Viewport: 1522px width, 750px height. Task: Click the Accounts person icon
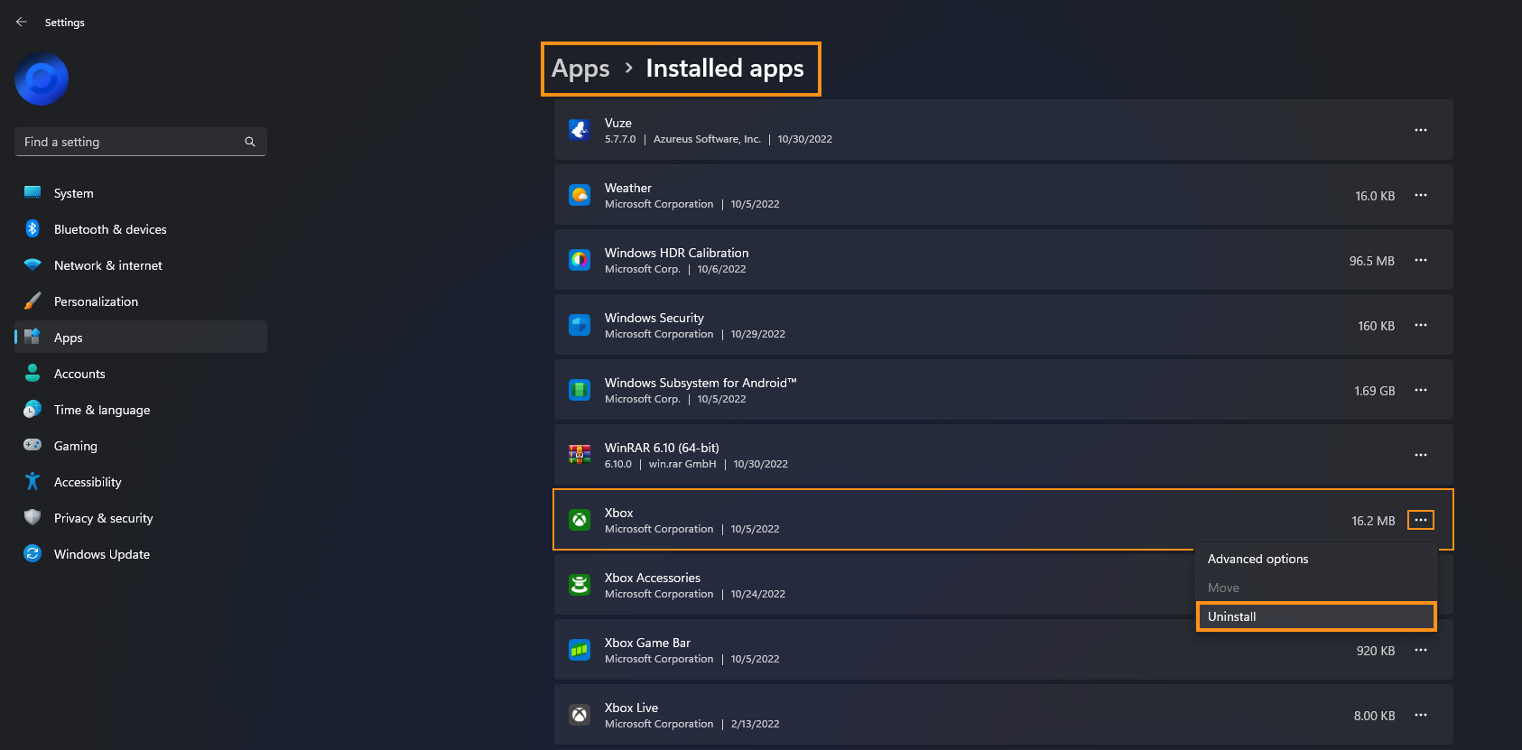pos(32,373)
